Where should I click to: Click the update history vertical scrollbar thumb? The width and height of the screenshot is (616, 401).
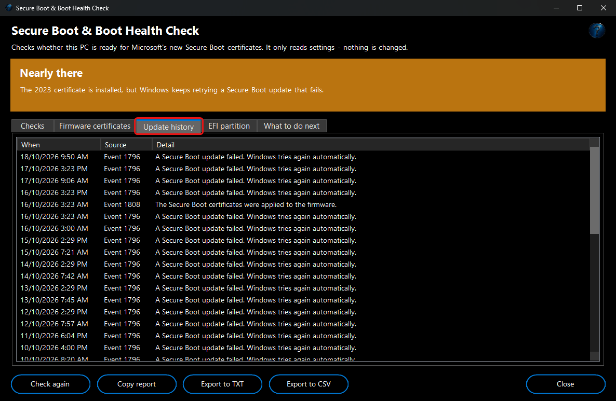pyautogui.click(x=594, y=190)
